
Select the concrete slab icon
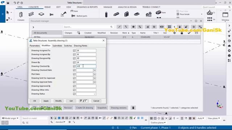pos(137,14)
